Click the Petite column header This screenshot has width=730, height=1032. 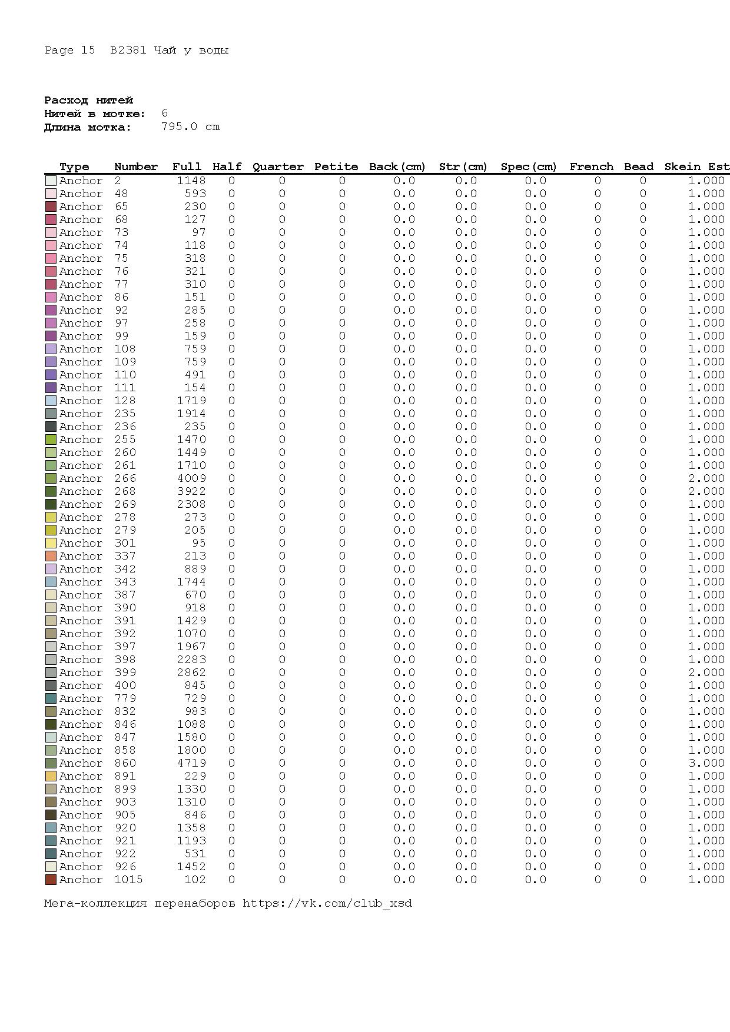(x=336, y=167)
